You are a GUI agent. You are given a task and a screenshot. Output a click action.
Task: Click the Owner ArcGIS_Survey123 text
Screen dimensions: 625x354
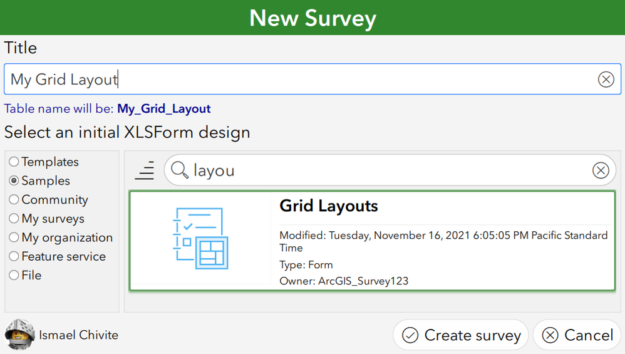[344, 281]
